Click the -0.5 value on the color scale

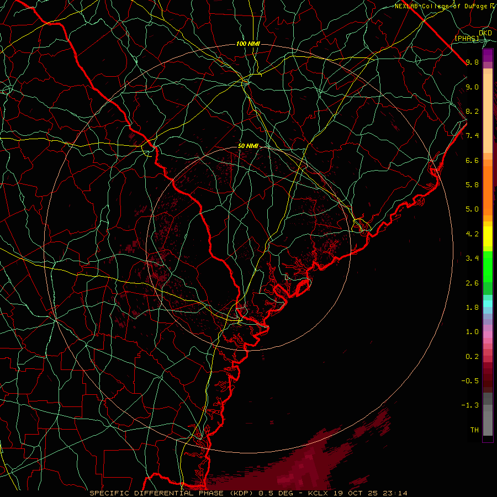[470, 381]
